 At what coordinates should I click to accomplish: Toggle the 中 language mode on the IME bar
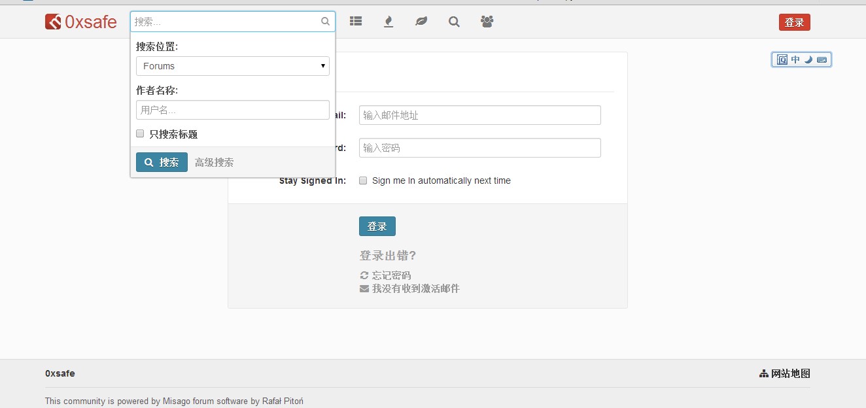click(x=795, y=59)
